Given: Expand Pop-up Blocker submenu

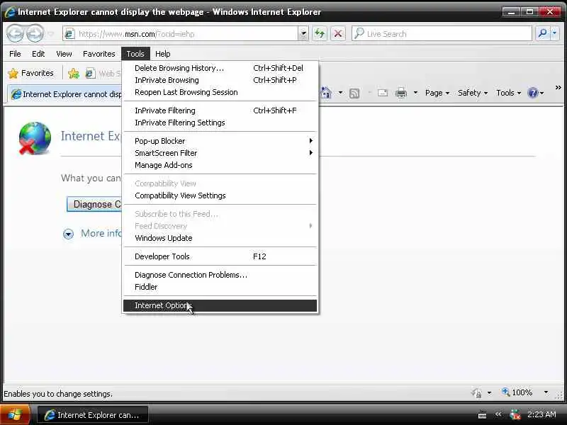Looking at the screenshot, I should pos(220,141).
